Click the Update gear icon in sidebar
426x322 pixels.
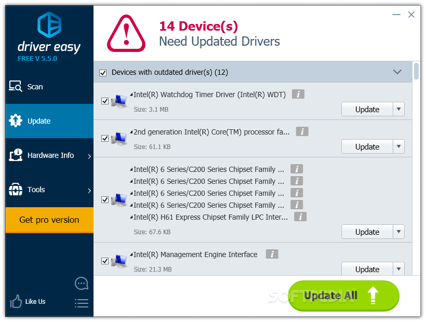point(16,120)
